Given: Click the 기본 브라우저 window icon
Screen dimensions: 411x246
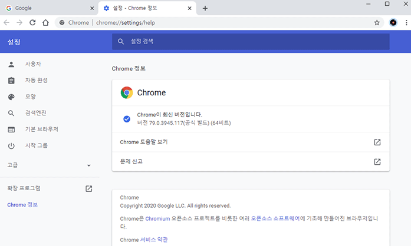Looking at the screenshot, I should tap(11, 129).
